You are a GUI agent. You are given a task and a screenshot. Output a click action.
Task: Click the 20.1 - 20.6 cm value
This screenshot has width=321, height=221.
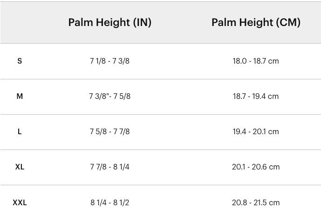(256, 167)
